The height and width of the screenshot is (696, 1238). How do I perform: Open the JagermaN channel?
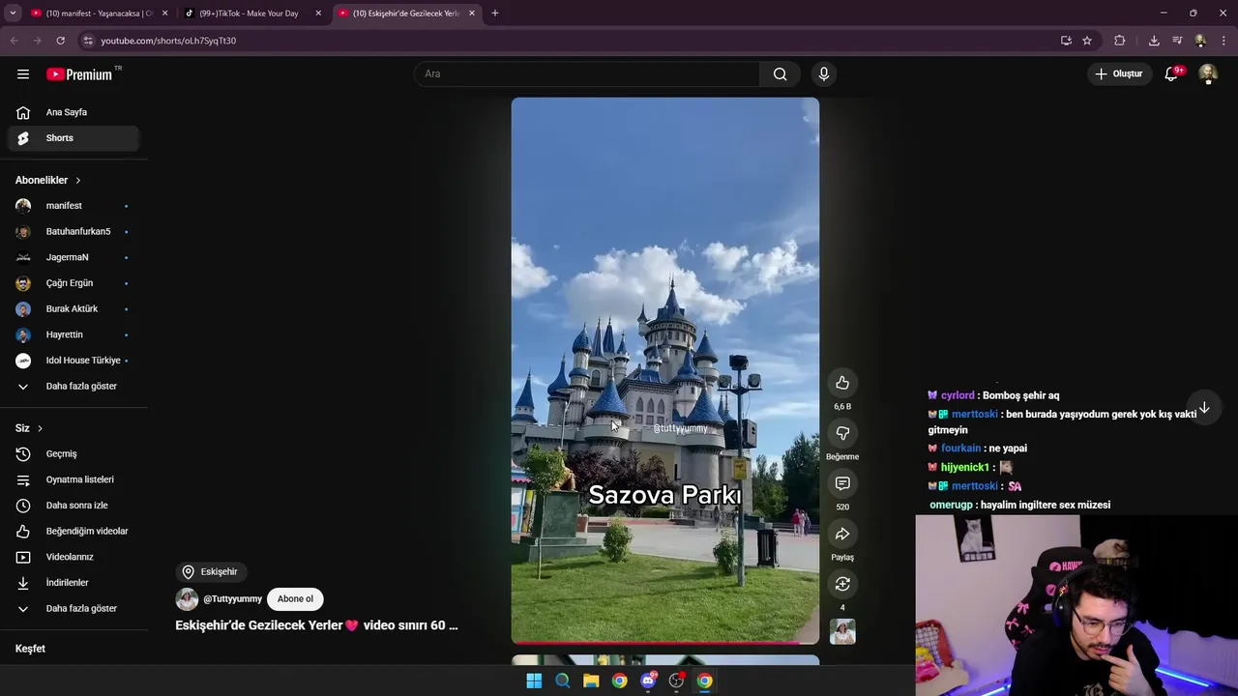pyautogui.click(x=74, y=257)
